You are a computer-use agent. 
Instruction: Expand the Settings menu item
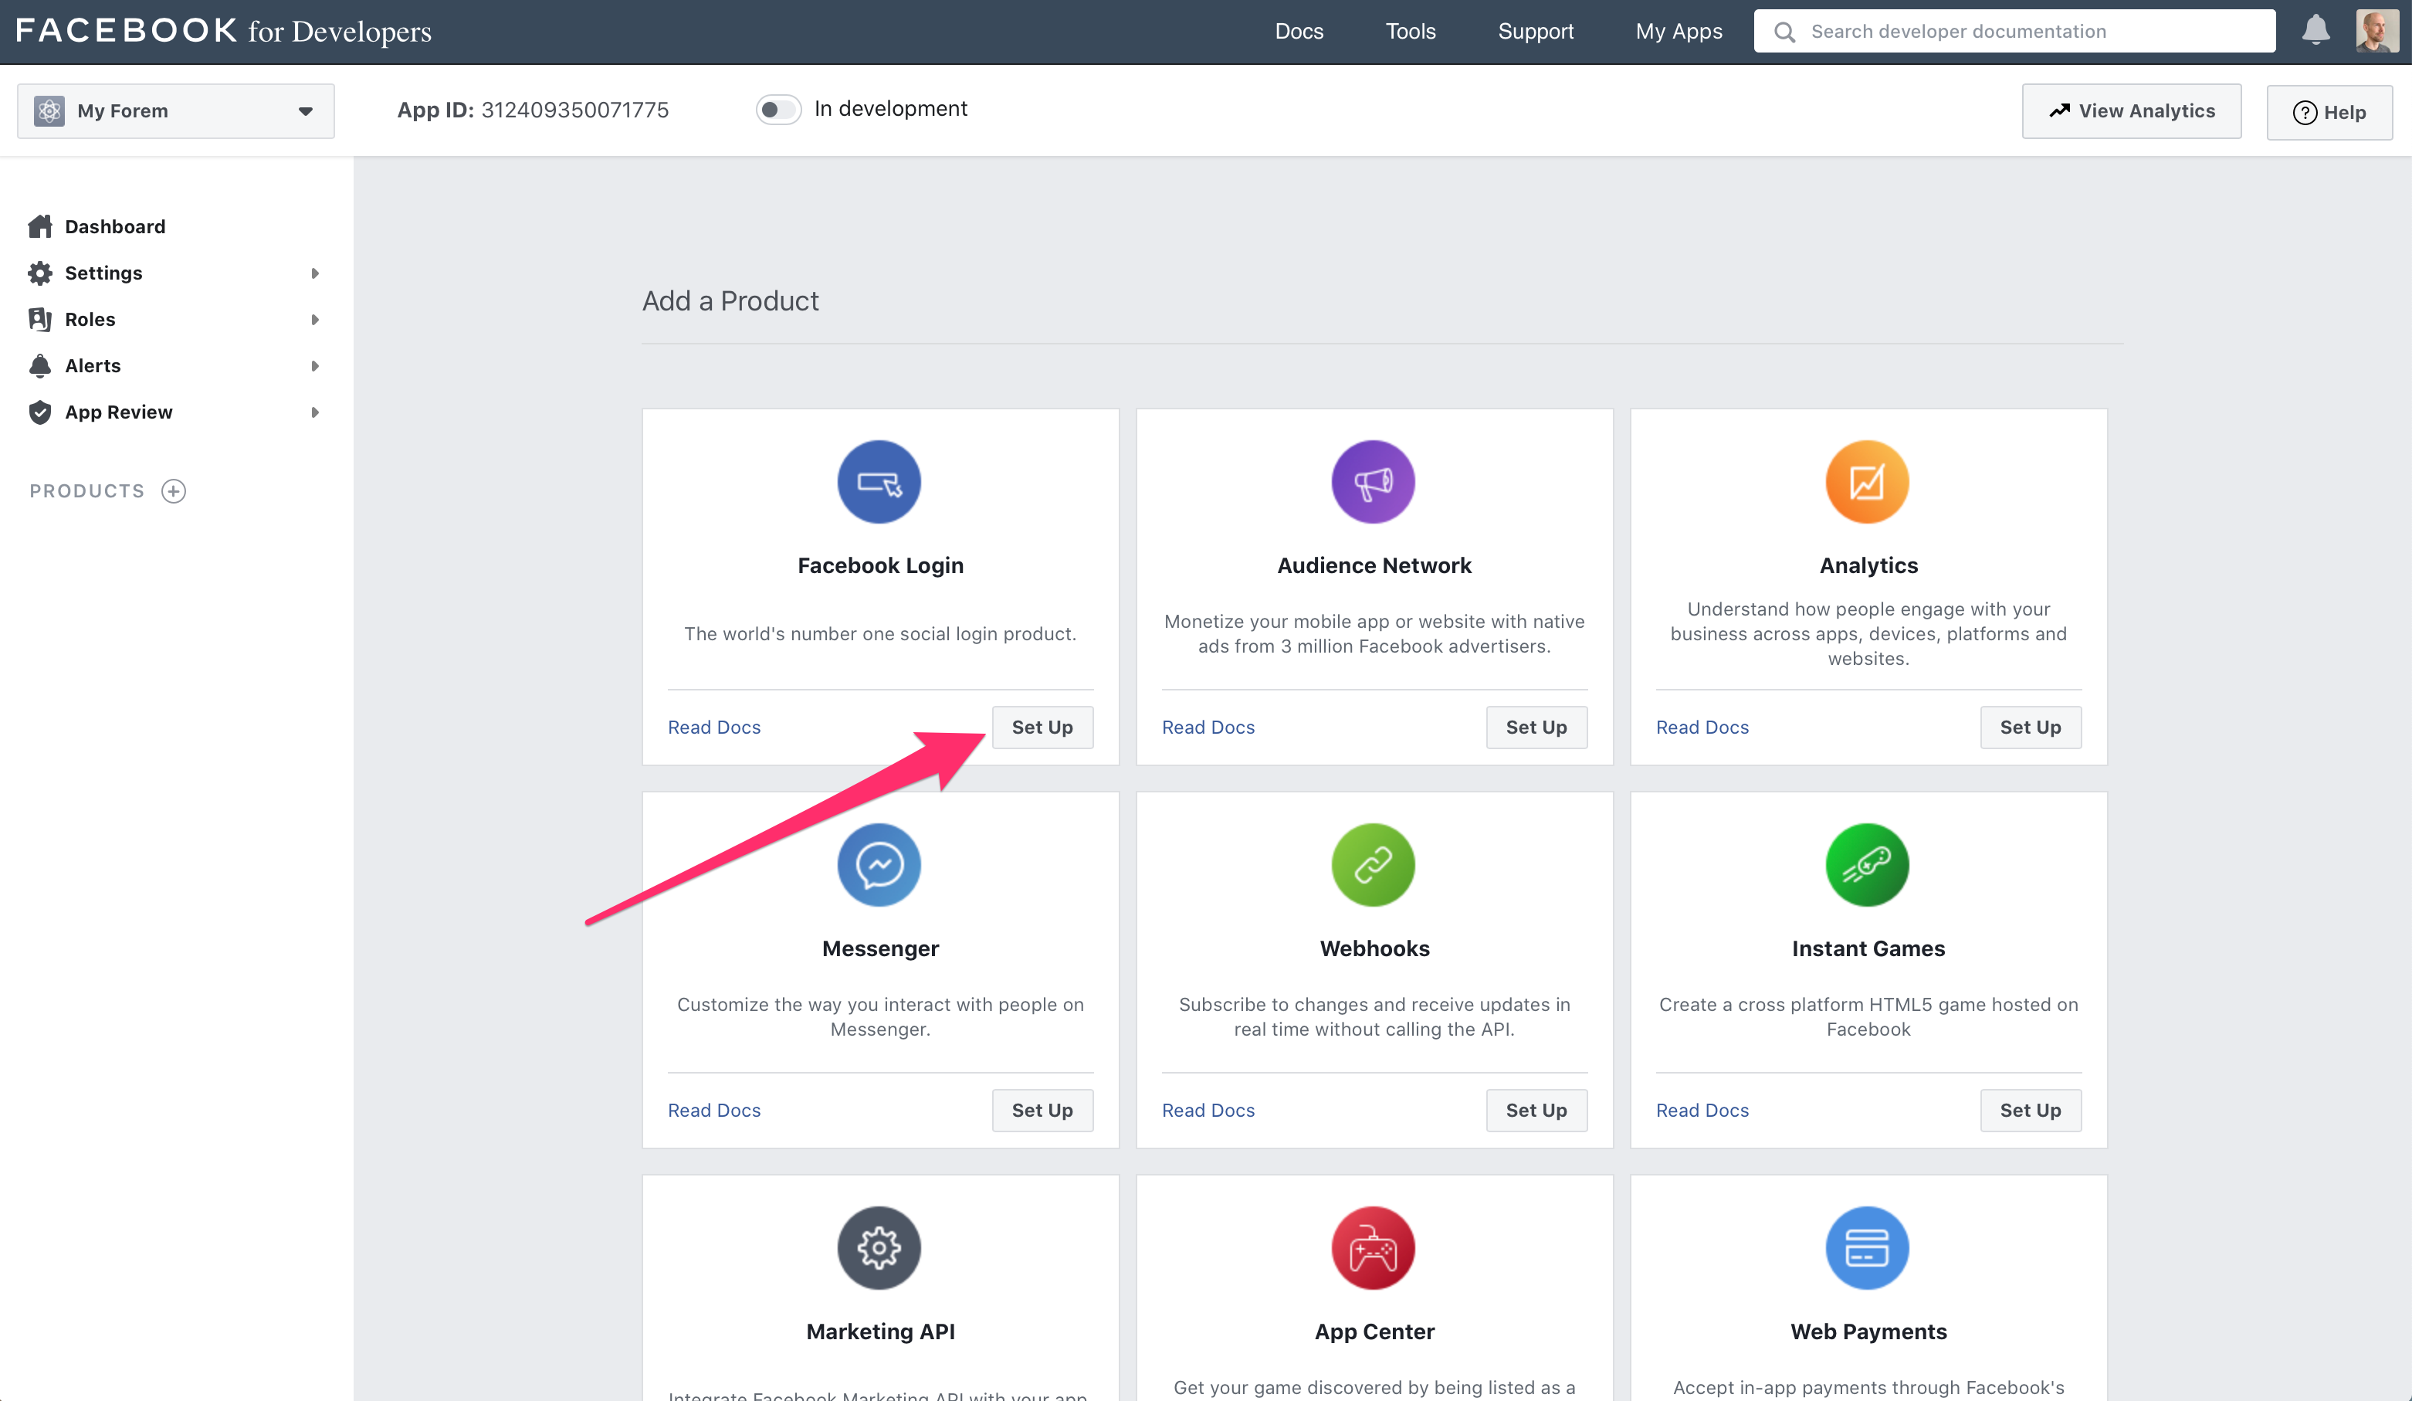313,272
